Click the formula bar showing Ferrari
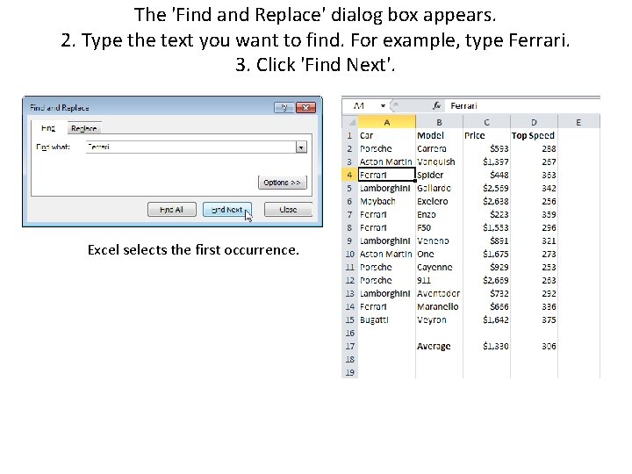This screenshot has width=632, height=474. pyautogui.click(x=522, y=106)
